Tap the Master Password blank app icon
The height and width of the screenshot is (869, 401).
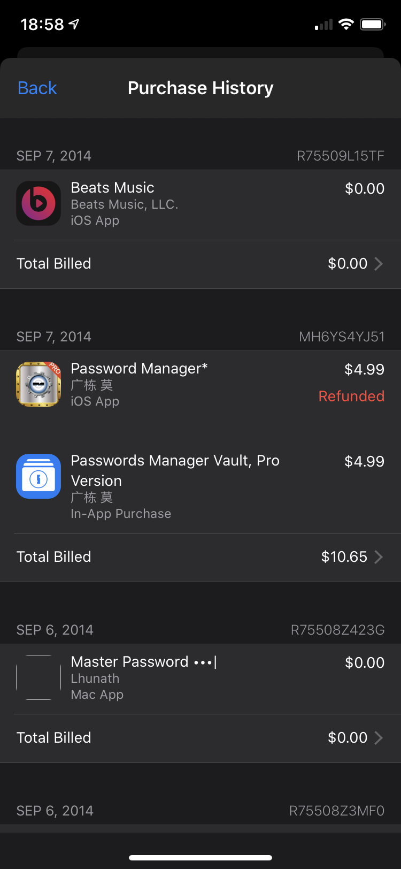[38, 677]
